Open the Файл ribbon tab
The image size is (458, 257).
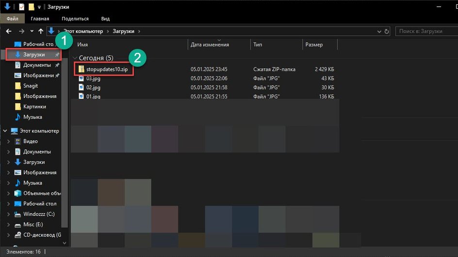point(12,19)
